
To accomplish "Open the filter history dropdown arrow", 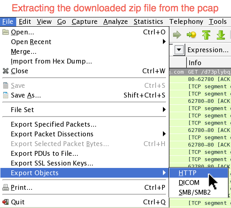I will pyautogui.click(x=179, y=50).
